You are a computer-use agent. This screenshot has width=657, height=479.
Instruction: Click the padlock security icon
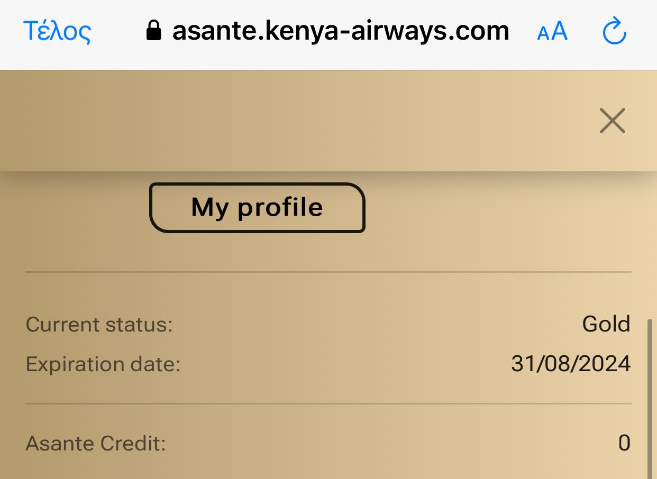153,31
